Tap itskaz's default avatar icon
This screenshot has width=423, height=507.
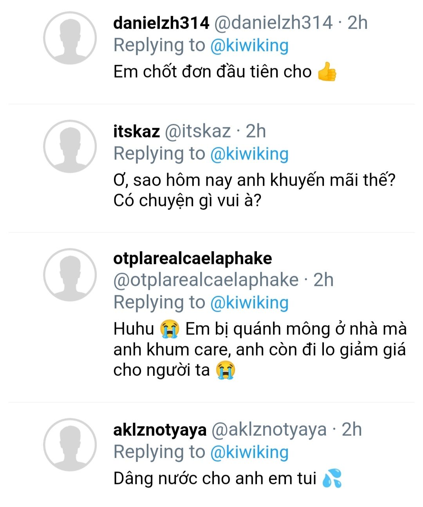click(x=70, y=146)
